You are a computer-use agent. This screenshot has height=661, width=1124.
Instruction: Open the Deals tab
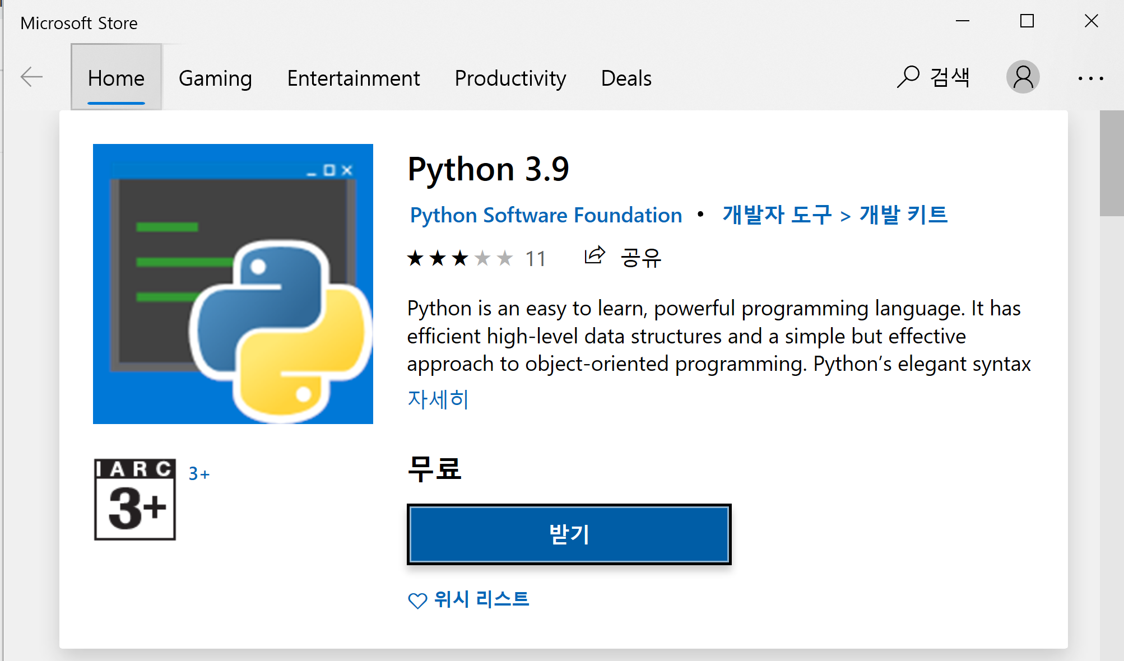point(626,78)
